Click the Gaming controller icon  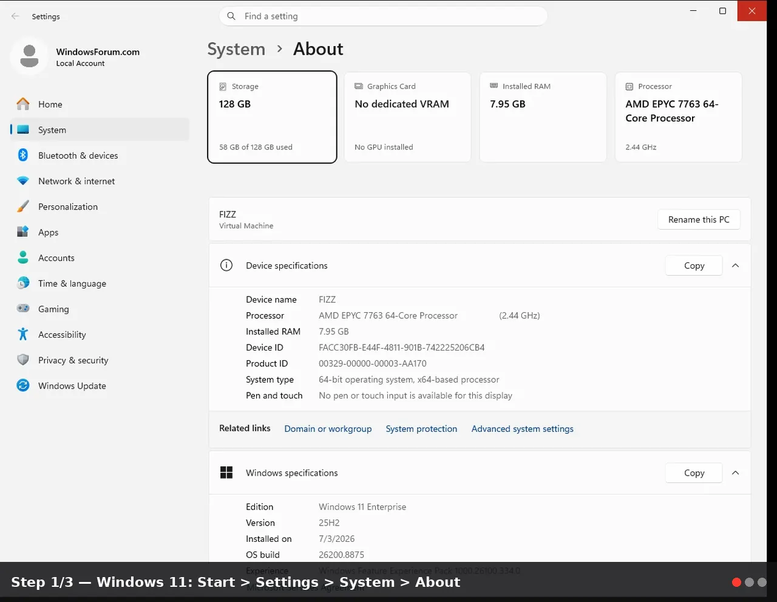click(23, 309)
